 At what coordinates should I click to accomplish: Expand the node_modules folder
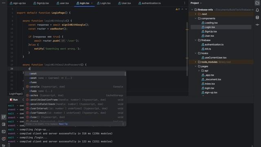[196, 62]
